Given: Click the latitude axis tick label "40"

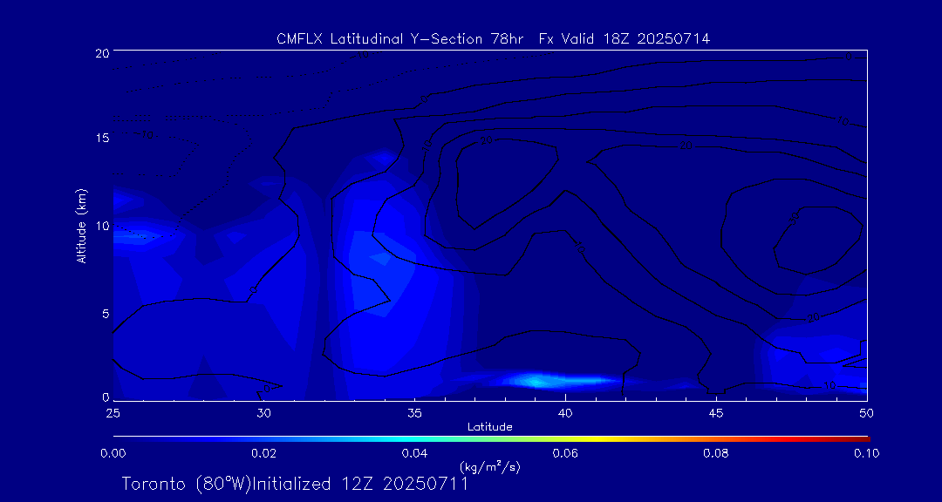Looking at the screenshot, I should (565, 413).
